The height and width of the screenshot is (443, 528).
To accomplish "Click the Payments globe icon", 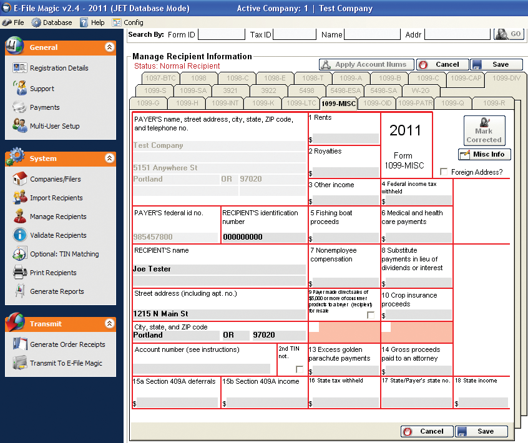I will (19, 107).
